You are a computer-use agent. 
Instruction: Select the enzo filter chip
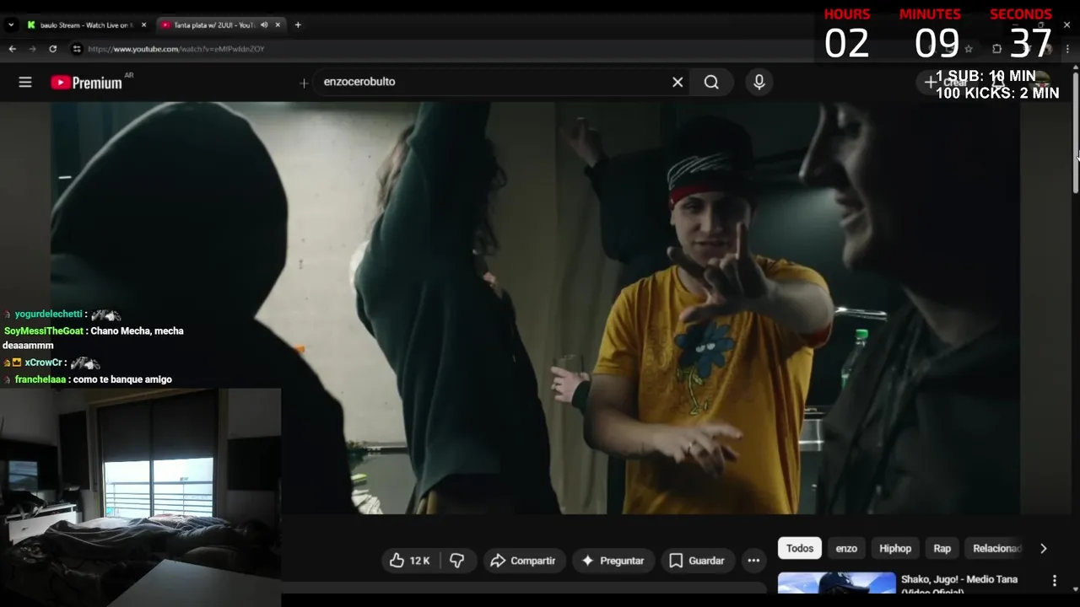pyautogui.click(x=846, y=548)
